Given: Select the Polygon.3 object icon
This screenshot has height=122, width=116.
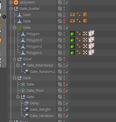Looking at the screenshot, I should [23, 40].
